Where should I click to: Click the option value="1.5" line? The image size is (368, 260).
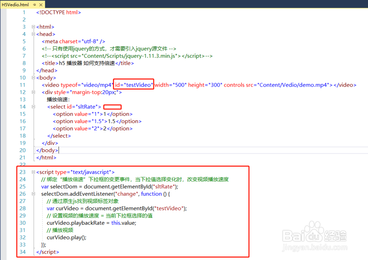point(97,121)
